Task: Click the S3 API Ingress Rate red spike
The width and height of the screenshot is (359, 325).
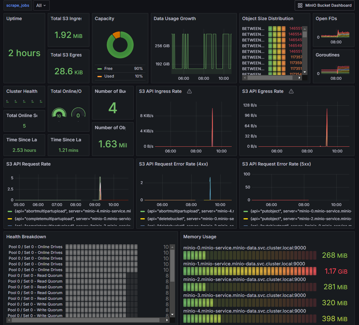Action: [x=212, y=127]
